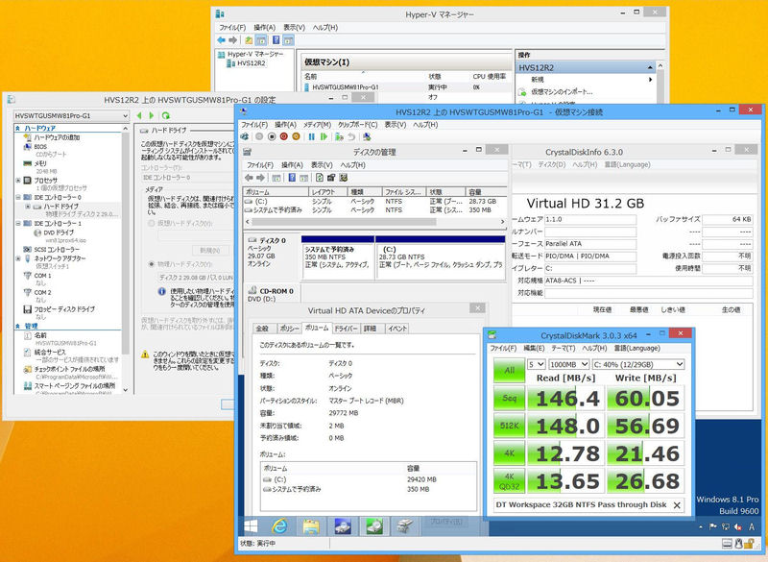Viewport: 768px width, 562px height.
Task: Run the Seq benchmark
Action: [x=509, y=398]
